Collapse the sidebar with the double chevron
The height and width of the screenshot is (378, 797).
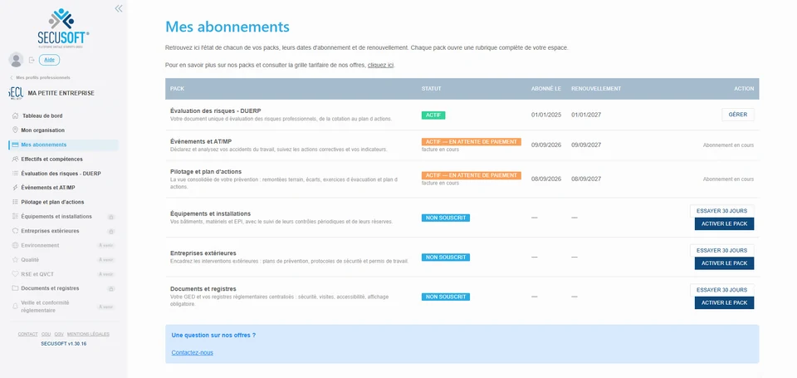[x=119, y=8]
